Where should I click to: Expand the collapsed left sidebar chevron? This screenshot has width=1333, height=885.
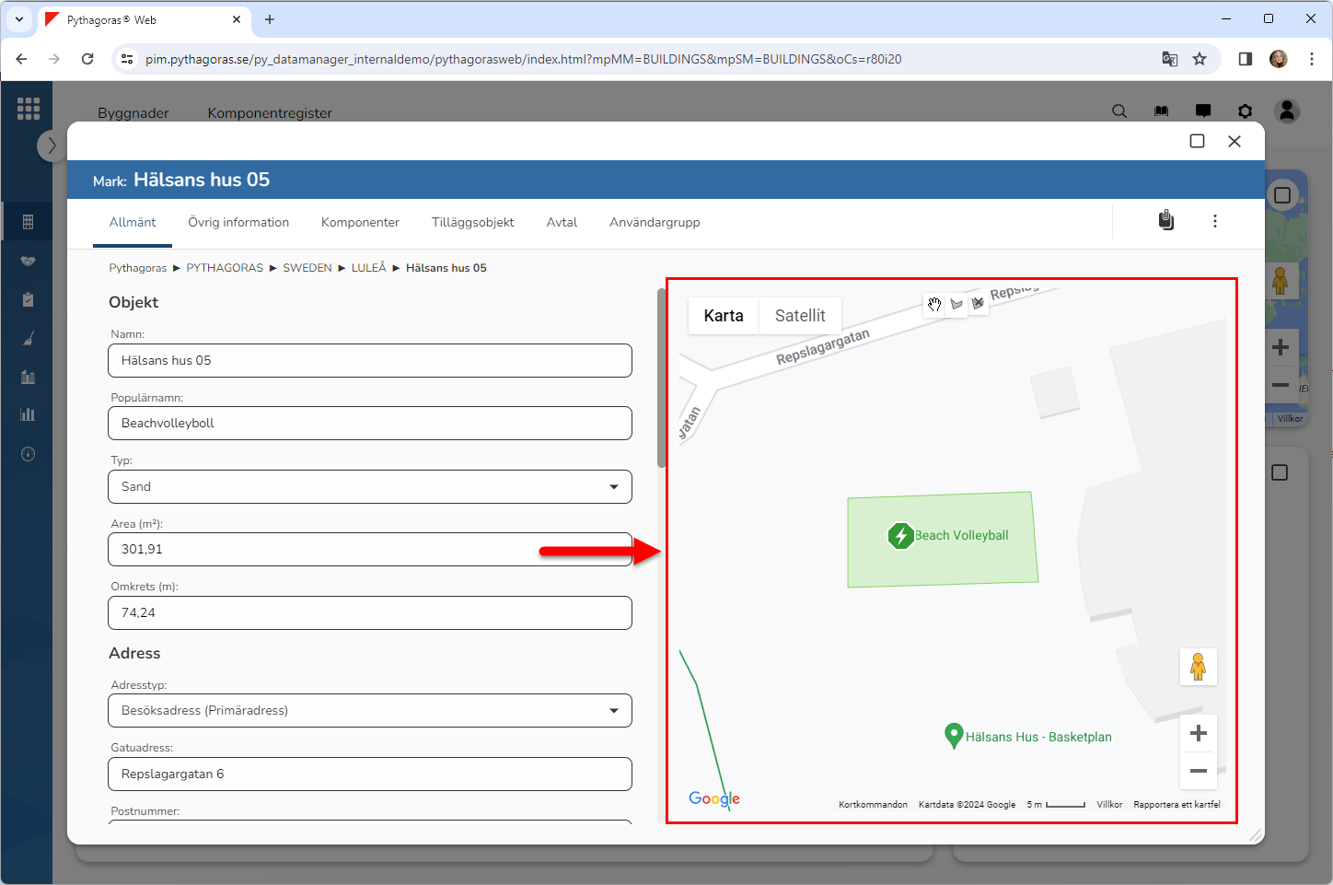pyautogui.click(x=52, y=146)
